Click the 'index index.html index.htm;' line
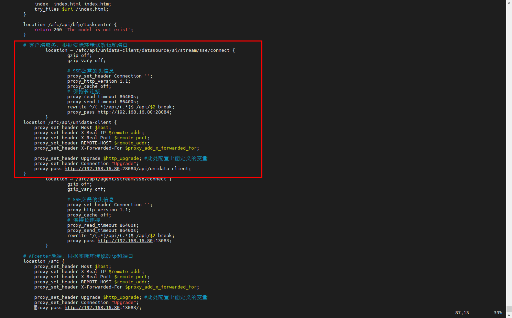Image resolution: width=512 pixels, height=318 pixels. click(x=73, y=4)
